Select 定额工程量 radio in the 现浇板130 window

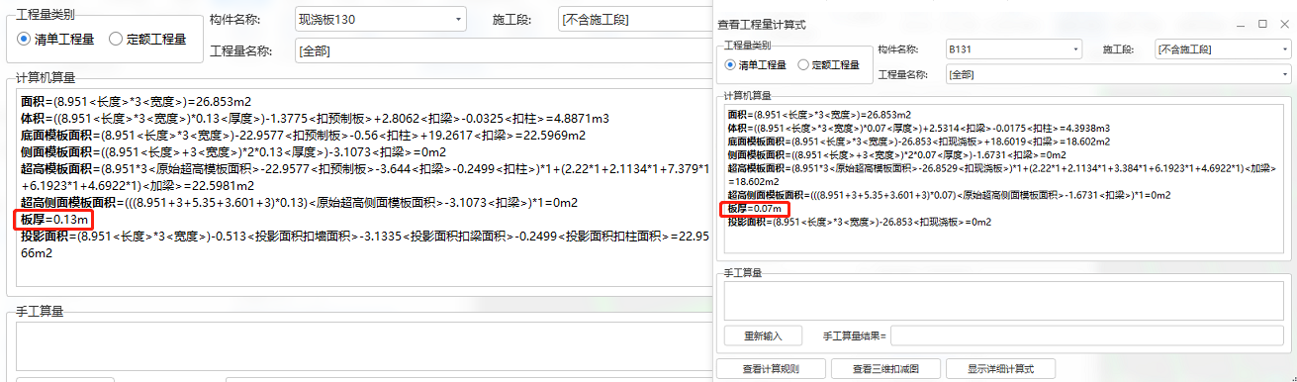[147, 39]
